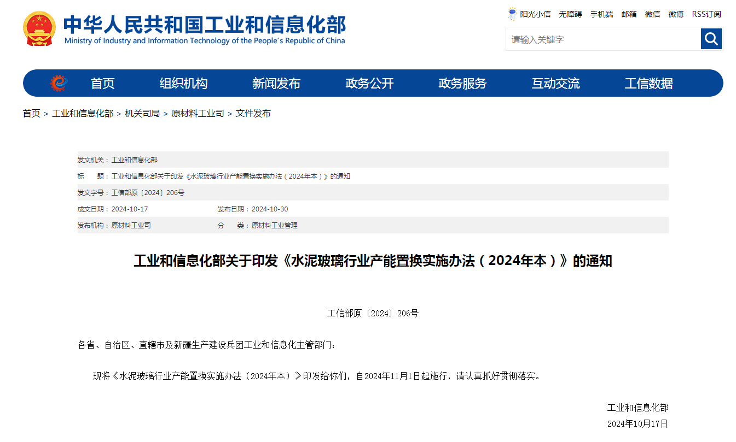Viewport: 736px width, 442px height.
Task: Click the English ministry name subtitle
Action: (205, 40)
